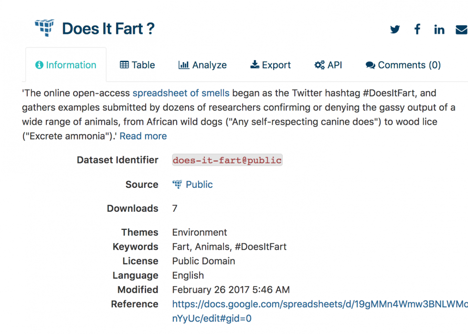Follow the 'spreadsheet of smells' link
This screenshot has height=334, width=468.
(181, 93)
